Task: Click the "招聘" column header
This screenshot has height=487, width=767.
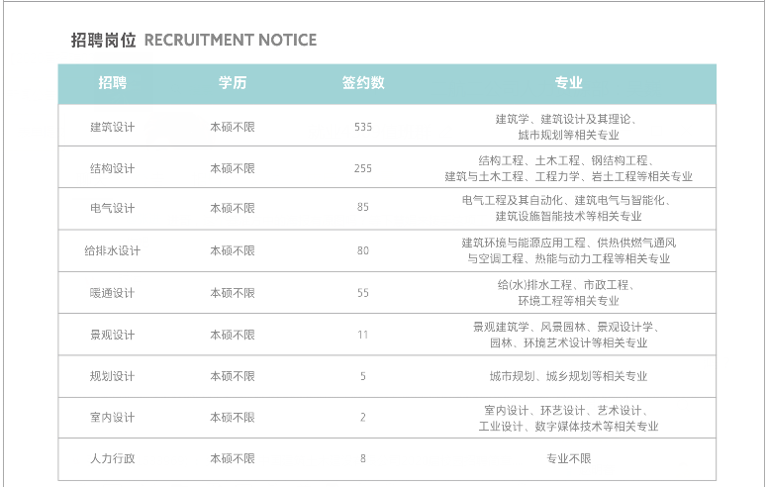Action: click(113, 83)
